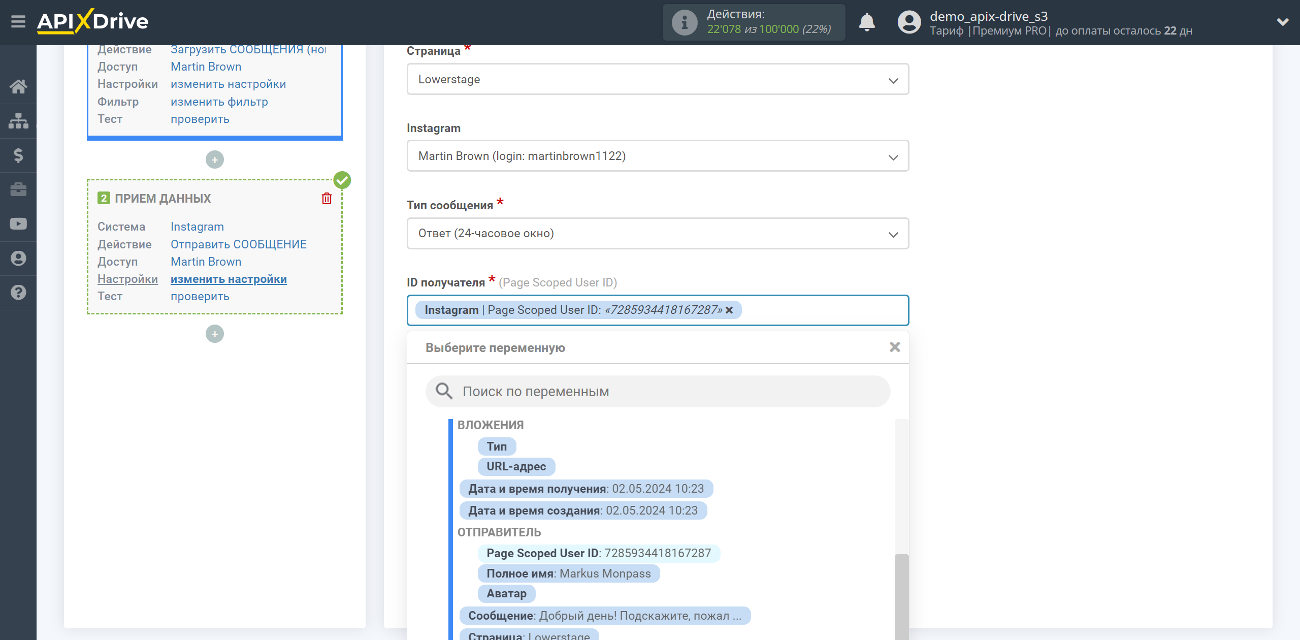This screenshot has width=1300, height=640.
Task: Click Отправить СООБЩЕНИЕ action link
Action: (x=239, y=244)
